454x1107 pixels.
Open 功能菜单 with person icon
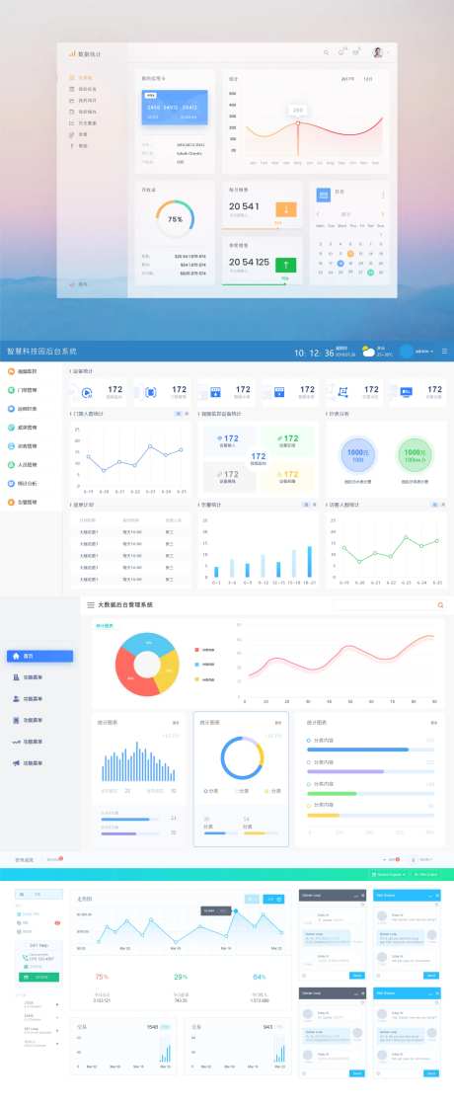point(29,699)
